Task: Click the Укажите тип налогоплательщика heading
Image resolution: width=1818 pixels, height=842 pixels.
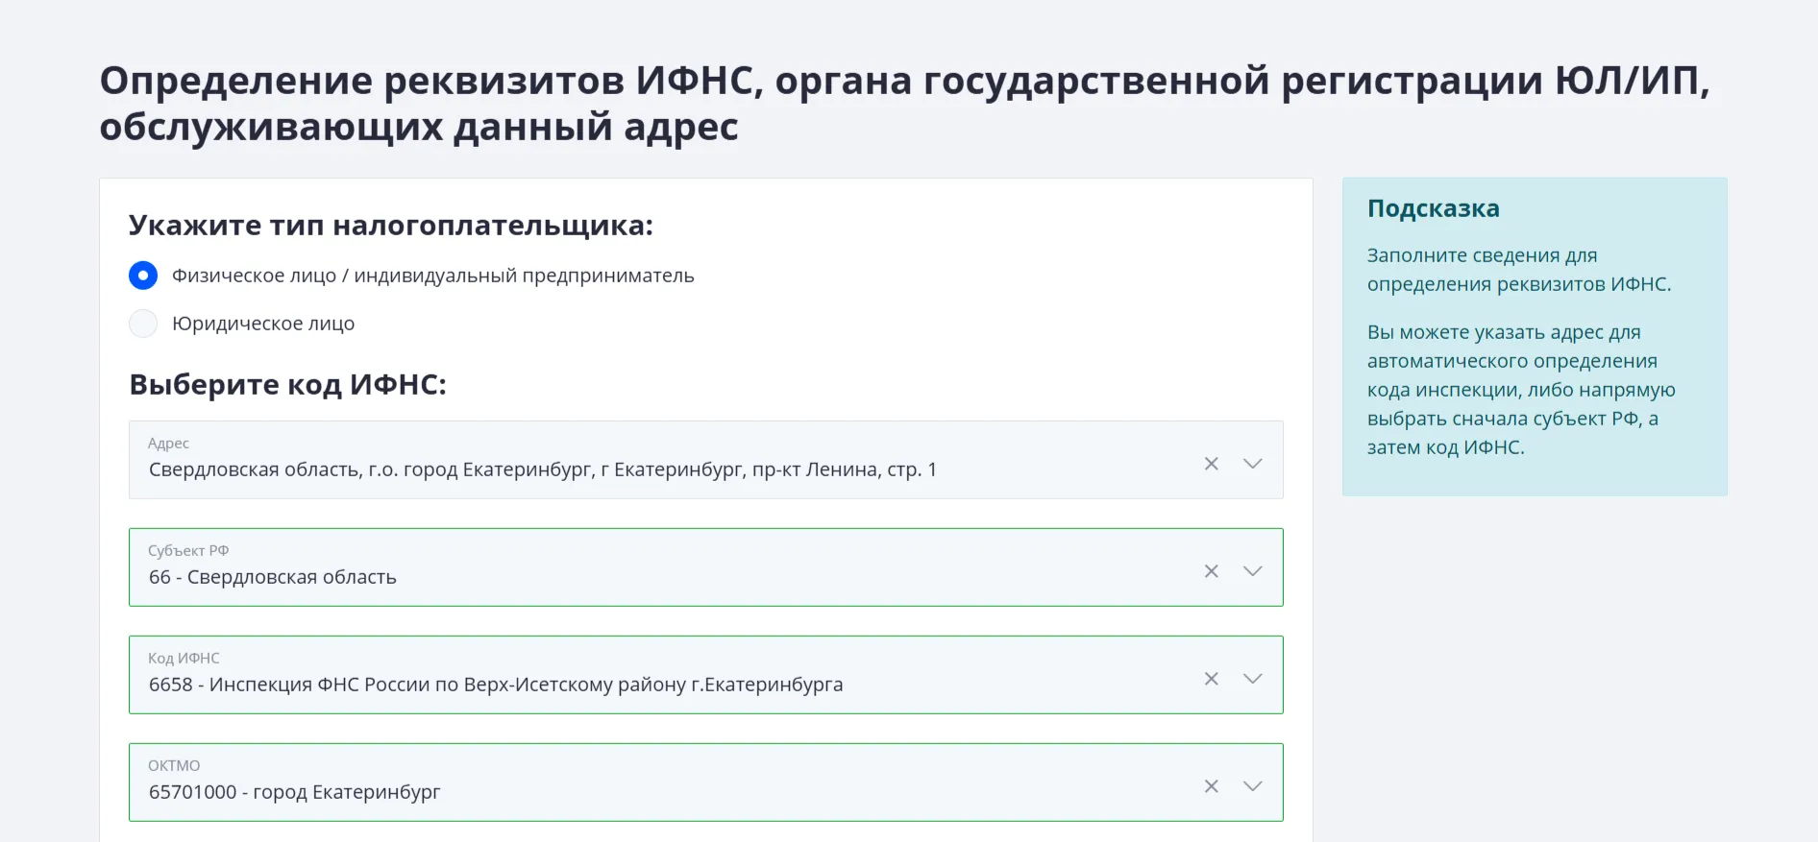Action: coord(390,226)
